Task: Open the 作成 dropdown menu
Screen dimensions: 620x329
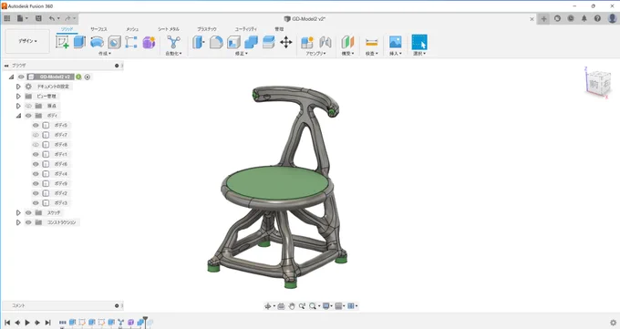Action: pos(104,54)
